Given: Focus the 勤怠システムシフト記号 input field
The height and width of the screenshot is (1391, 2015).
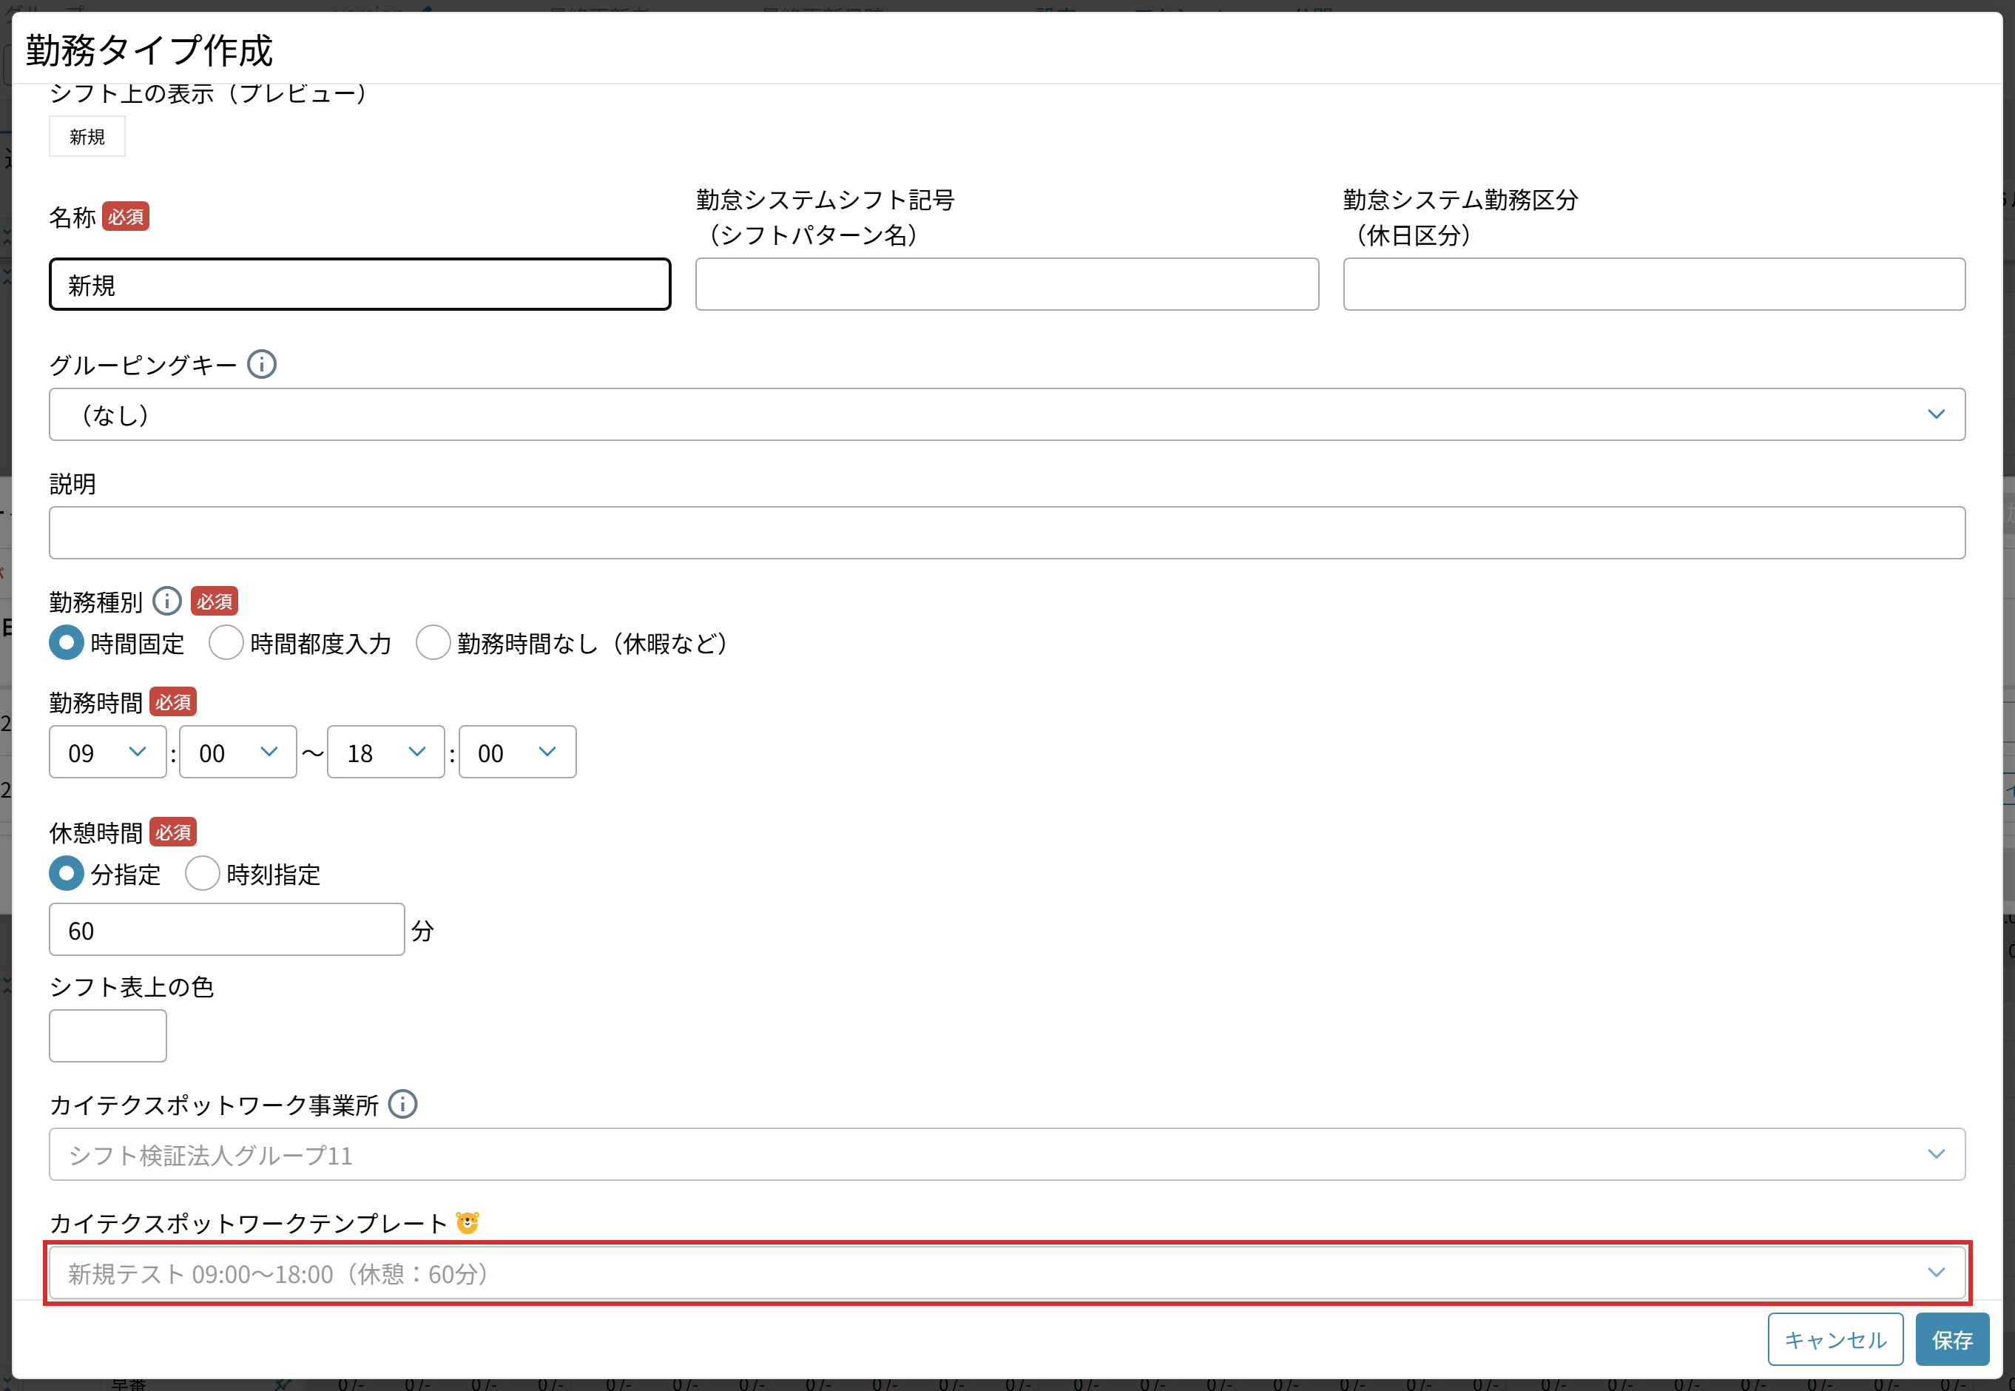Looking at the screenshot, I should (x=1007, y=284).
